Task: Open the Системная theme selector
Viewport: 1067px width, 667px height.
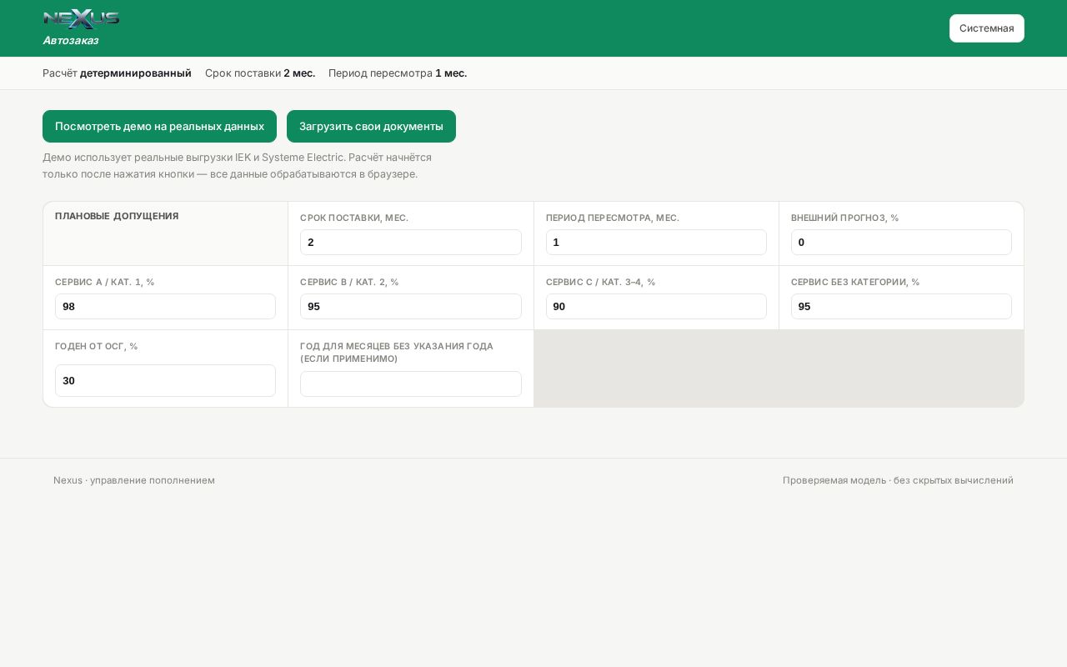Action: click(x=986, y=28)
